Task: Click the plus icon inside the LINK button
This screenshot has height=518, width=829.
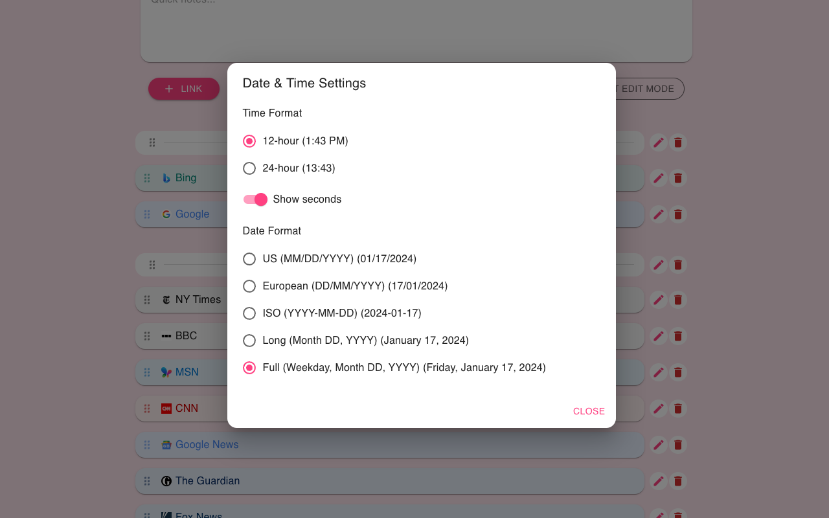Action: click(168, 89)
